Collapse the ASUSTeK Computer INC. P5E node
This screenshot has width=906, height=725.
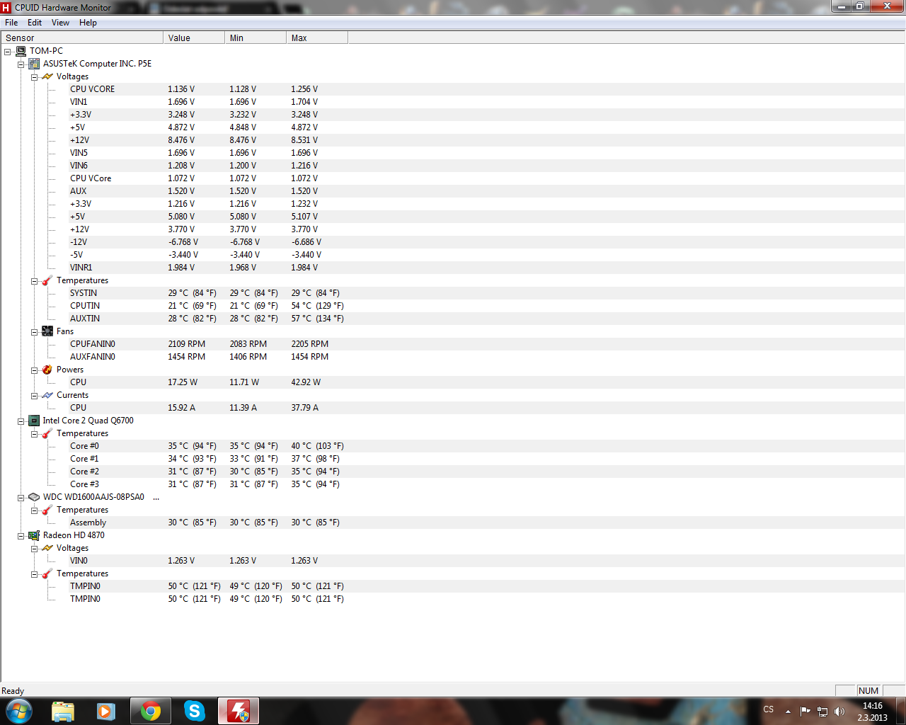pos(21,64)
